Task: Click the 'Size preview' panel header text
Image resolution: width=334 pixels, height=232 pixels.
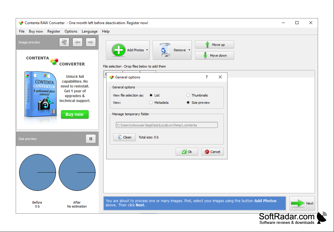Action: click(x=27, y=139)
